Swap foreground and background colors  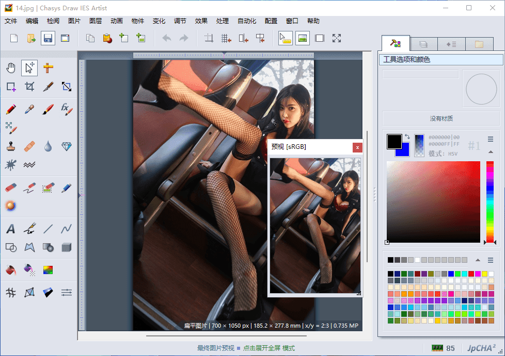pyautogui.click(x=406, y=135)
